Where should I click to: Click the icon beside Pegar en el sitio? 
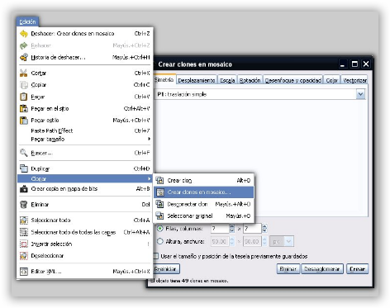[x=24, y=108]
